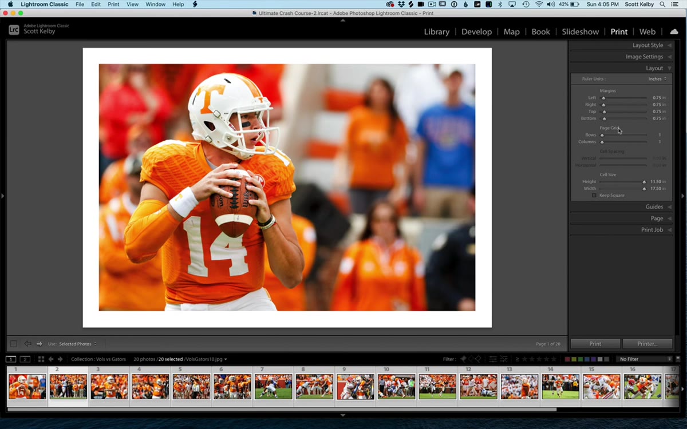The image size is (687, 429).
Task: Show main window display button 1
Action: [11, 359]
